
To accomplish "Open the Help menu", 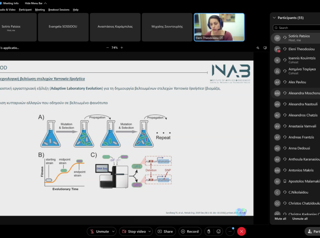I will pyautogui.click(x=76, y=10).
